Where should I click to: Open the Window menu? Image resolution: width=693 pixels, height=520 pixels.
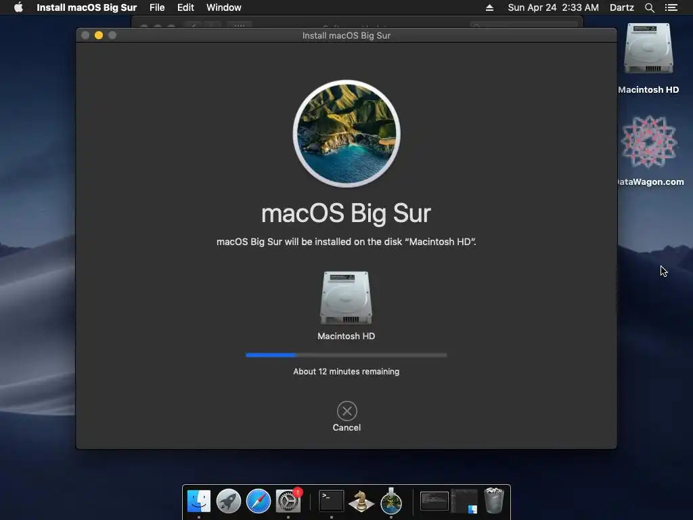[223, 7]
